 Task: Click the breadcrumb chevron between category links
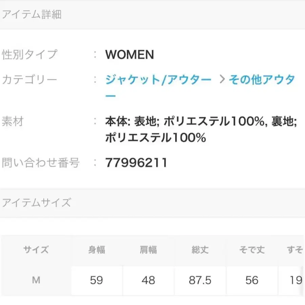click(x=222, y=80)
